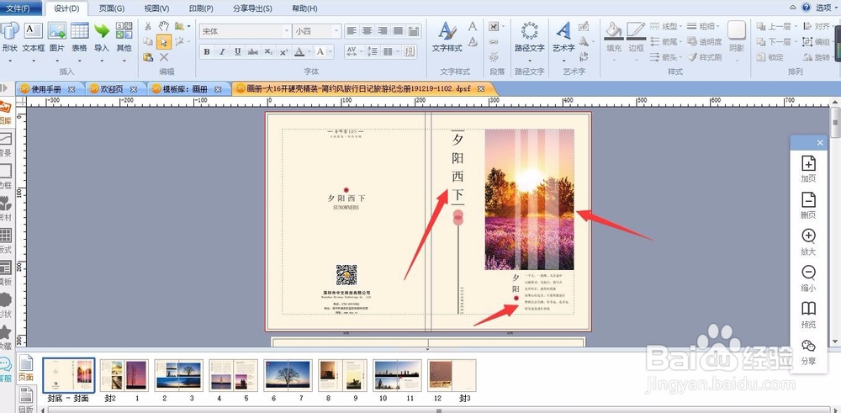
Task: Insert a table (表格)
Action: coord(79,38)
